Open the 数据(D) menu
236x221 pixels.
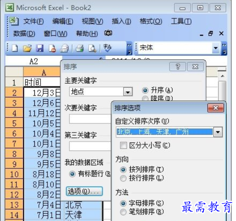point(24,33)
